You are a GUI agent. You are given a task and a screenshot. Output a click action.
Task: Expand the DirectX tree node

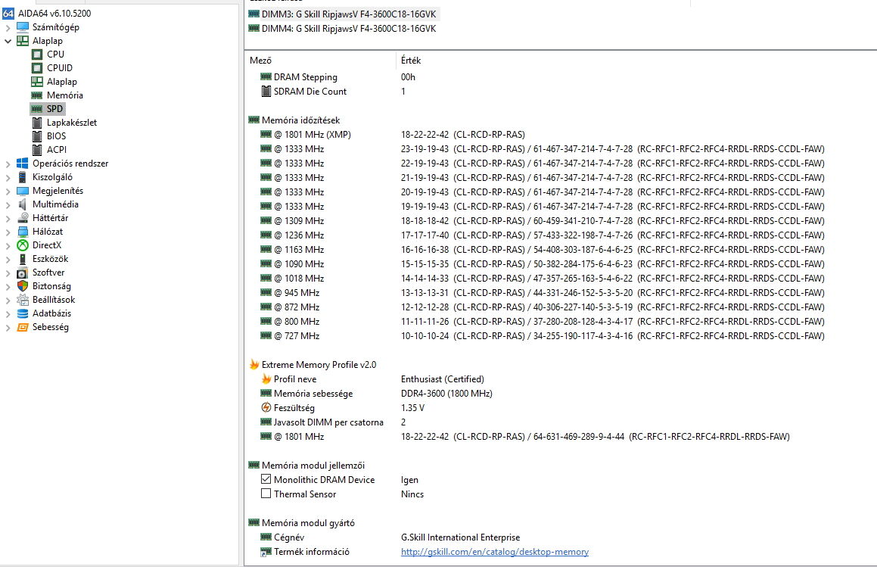(8, 245)
